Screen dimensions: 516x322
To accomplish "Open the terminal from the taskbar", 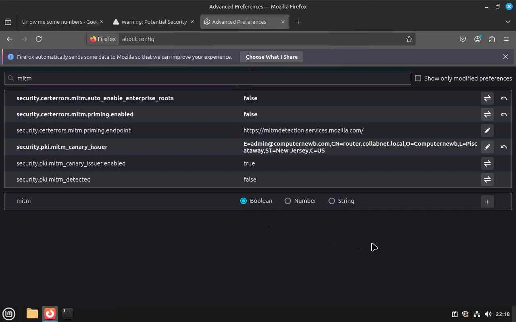I will pos(67,313).
